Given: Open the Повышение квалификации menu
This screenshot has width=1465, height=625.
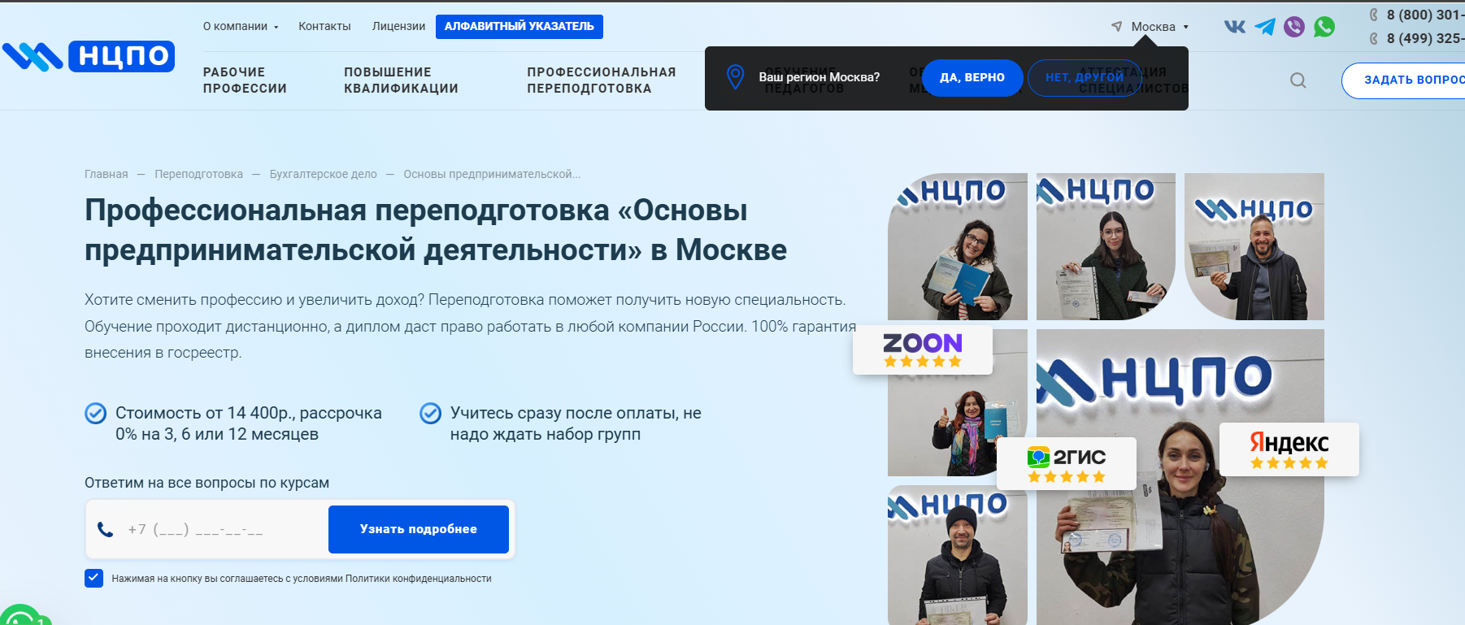Looking at the screenshot, I should point(401,80).
